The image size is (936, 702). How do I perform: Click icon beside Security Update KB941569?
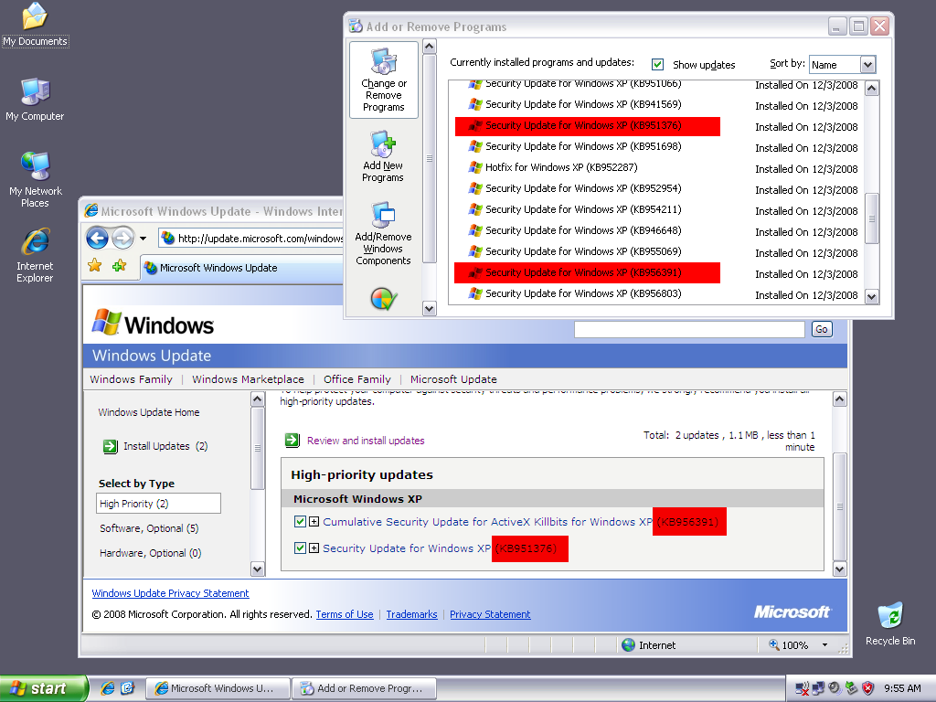coord(475,104)
